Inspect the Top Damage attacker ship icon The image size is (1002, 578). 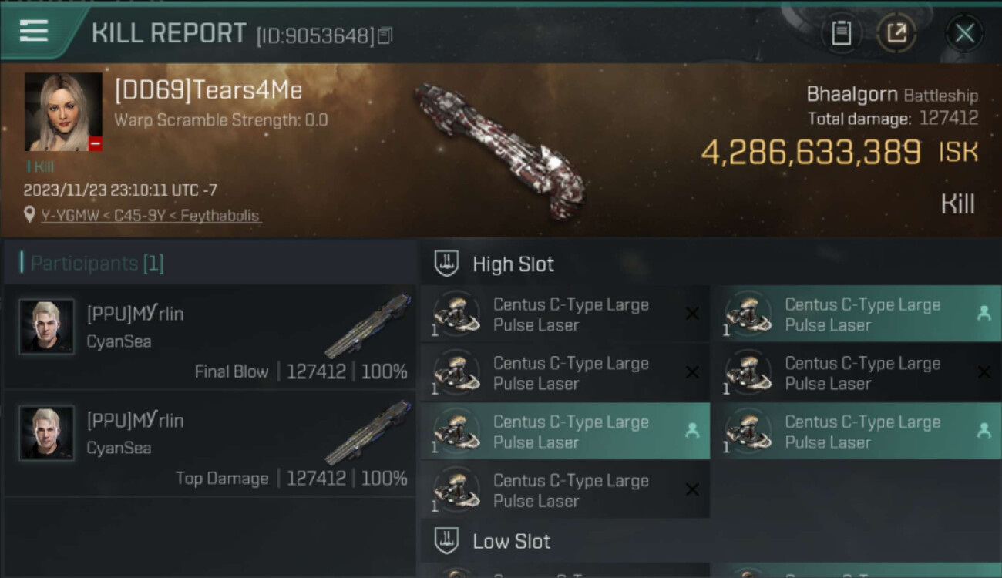(368, 432)
